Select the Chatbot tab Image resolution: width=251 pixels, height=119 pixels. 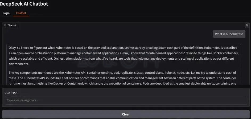pos(21,13)
